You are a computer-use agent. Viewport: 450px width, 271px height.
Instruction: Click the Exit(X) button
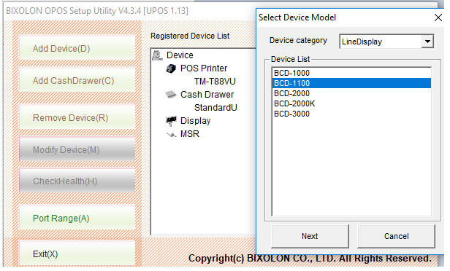pos(77,254)
